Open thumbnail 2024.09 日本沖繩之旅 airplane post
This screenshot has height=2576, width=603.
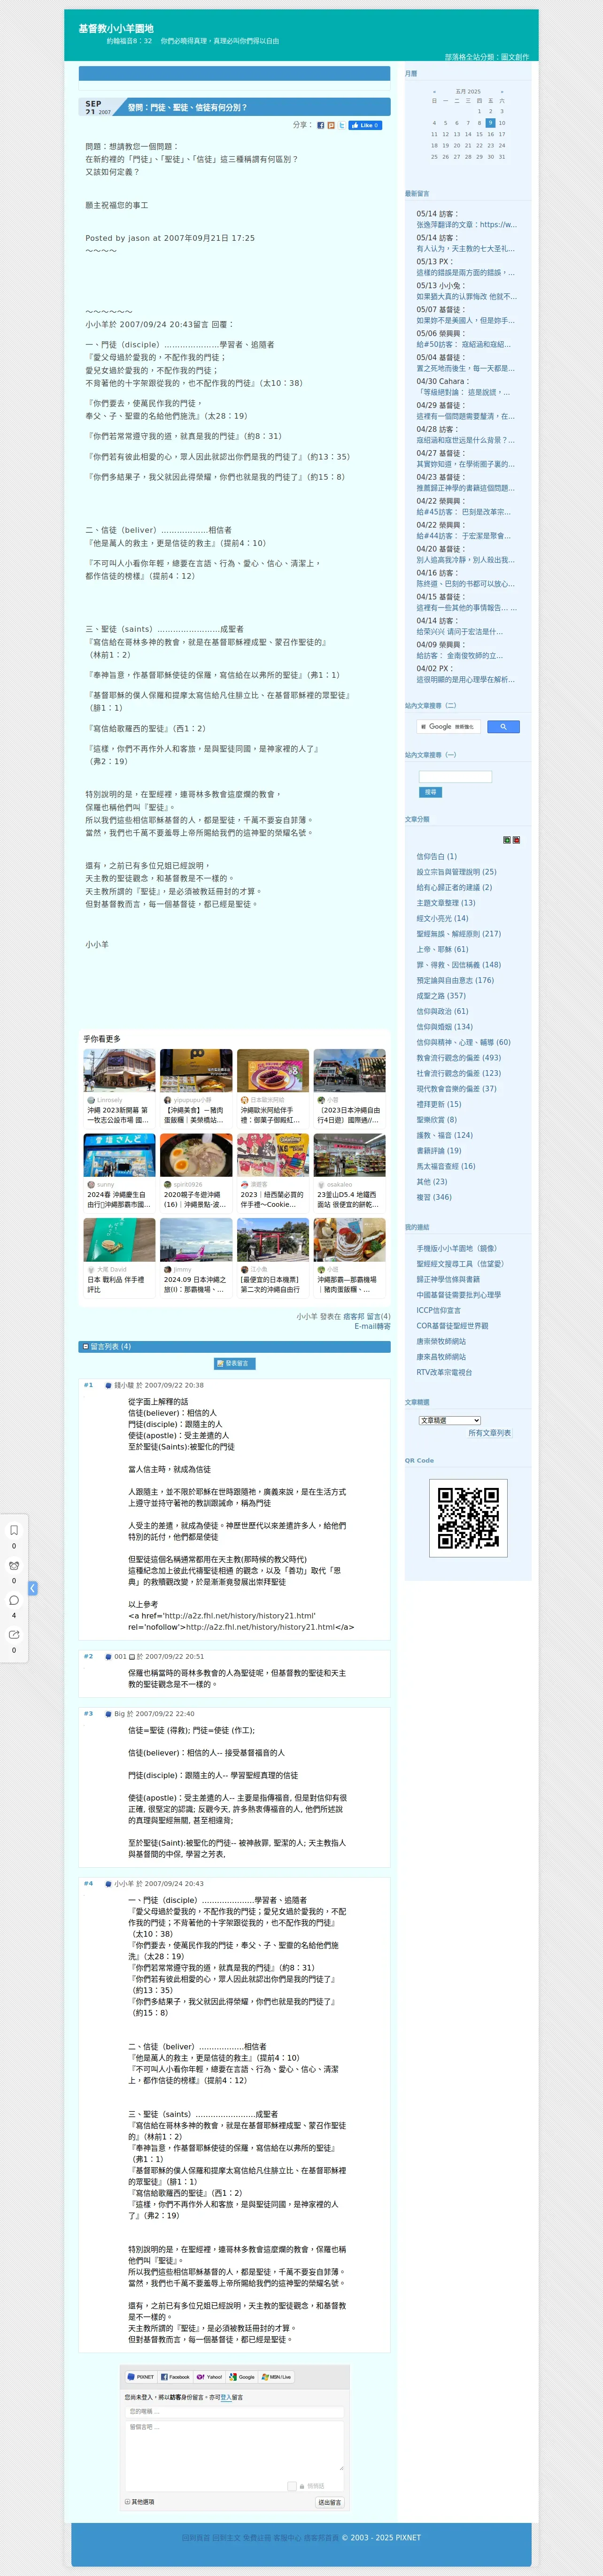pos(196,1240)
